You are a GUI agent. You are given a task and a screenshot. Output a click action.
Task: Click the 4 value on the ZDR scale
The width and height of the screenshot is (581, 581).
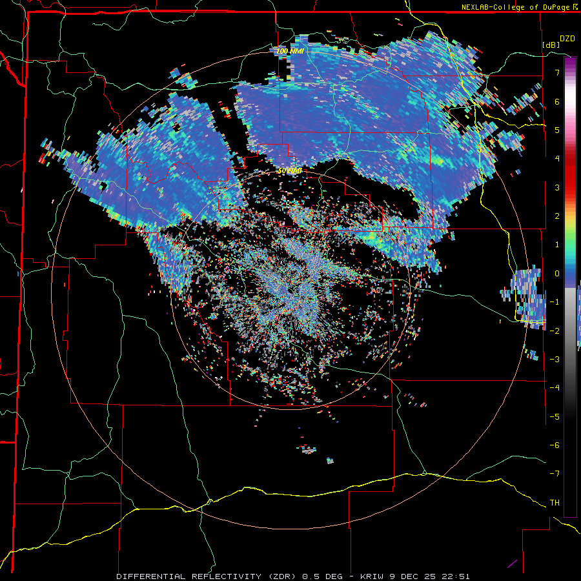(557, 159)
